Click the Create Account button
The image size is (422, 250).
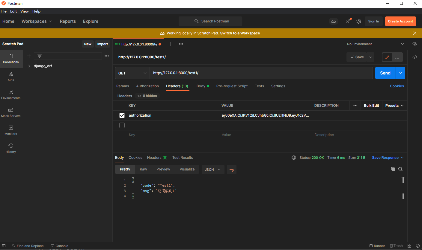click(400, 21)
